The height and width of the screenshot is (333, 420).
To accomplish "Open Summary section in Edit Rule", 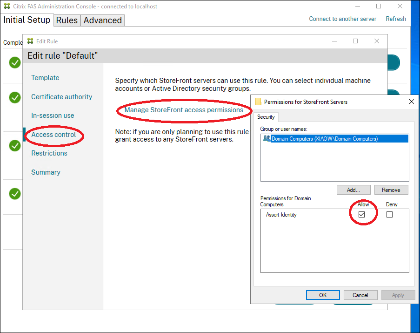I will (x=46, y=172).
